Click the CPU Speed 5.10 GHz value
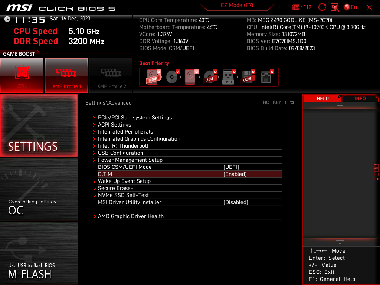 click(x=84, y=31)
